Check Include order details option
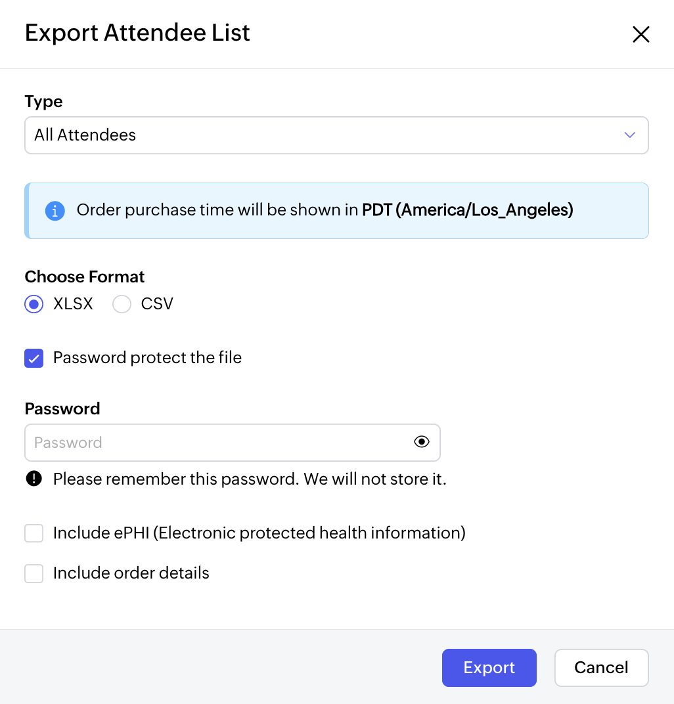 click(34, 573)
